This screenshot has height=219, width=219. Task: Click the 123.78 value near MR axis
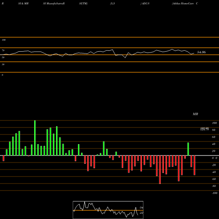[x=205, y=130]
